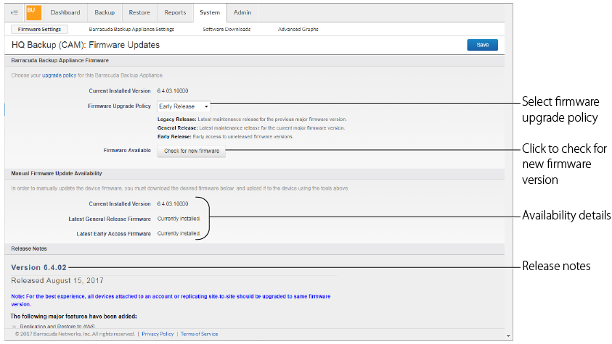Click the blue upgrade note text

tap(171, 300)
